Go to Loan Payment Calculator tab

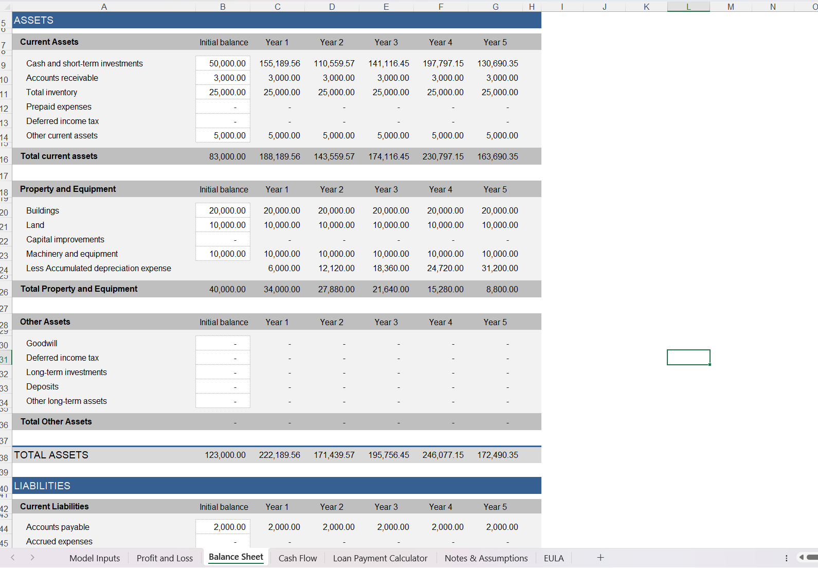tap(380, 558)
